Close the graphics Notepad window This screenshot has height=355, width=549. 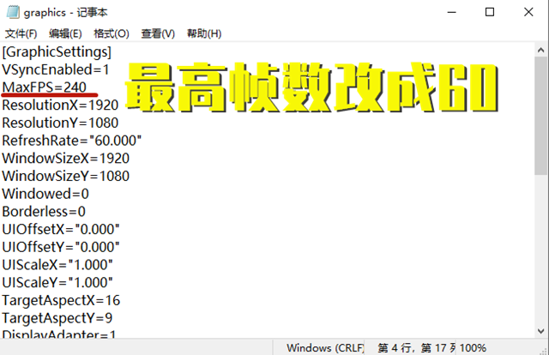coord(528,12)
